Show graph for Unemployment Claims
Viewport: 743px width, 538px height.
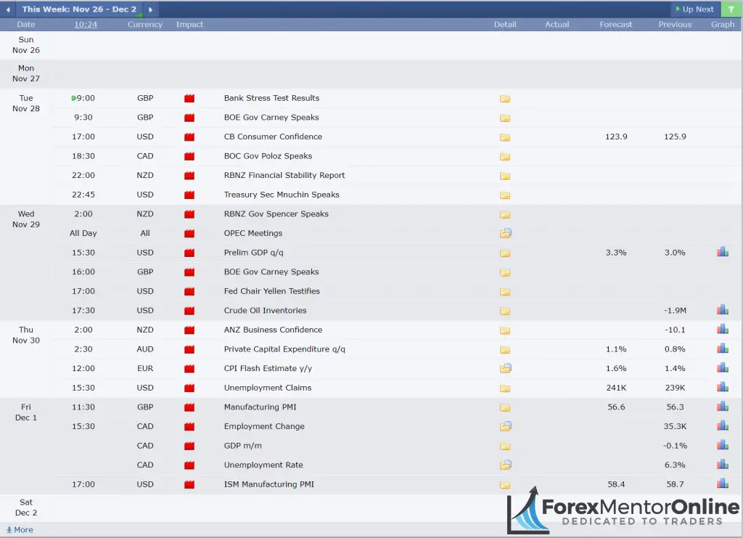(x=722, y=388)
